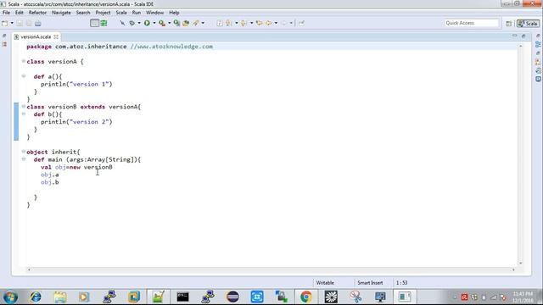
Task: Open the Run dropdown arrow
Action: click(154, 23)
